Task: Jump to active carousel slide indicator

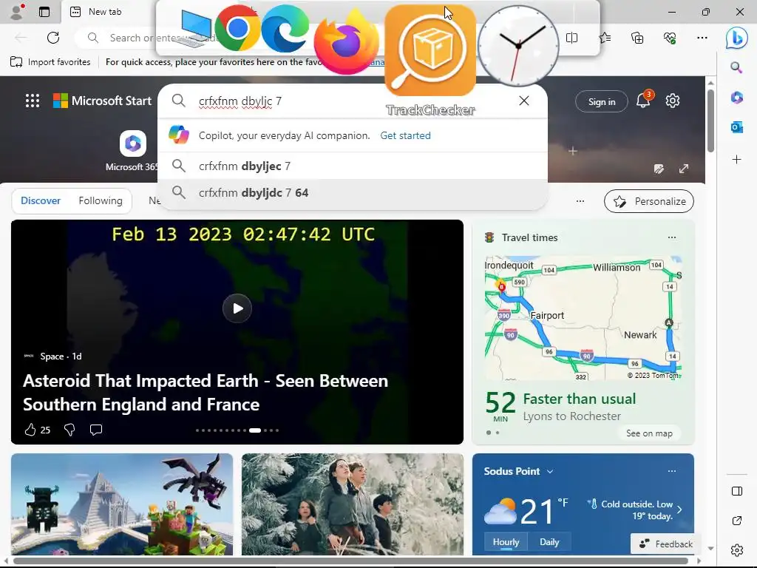Action: pyautogui.click(x=255, y=430)
